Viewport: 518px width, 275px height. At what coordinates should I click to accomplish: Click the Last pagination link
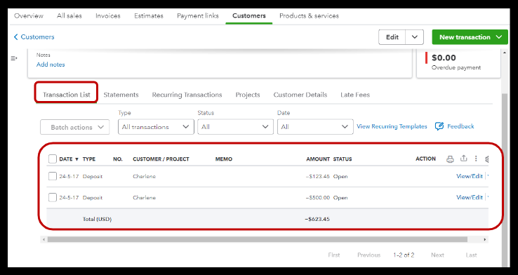coord(471,255)
